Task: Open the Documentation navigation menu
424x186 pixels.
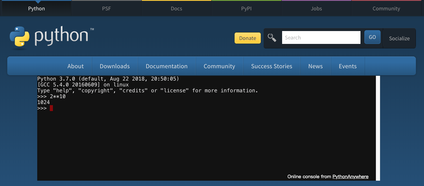Action: [x=167, y=66]
